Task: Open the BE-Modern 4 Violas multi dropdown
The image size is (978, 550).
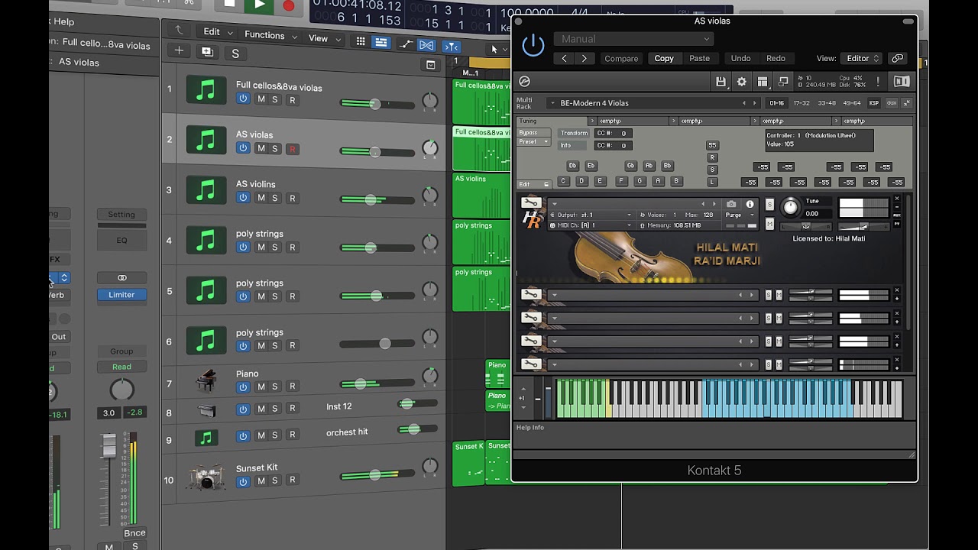Action: coord(653,103)
